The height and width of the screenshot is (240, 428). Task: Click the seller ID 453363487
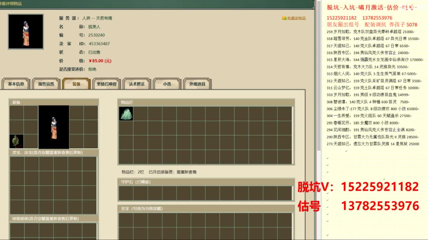point(99,44)
